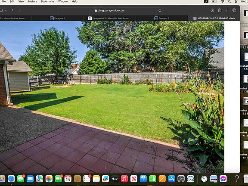Image resolution: width=248 pixels, height=186 pixels.
Task: Launch Mail from the Dock
Action: (x=30, y=179)
